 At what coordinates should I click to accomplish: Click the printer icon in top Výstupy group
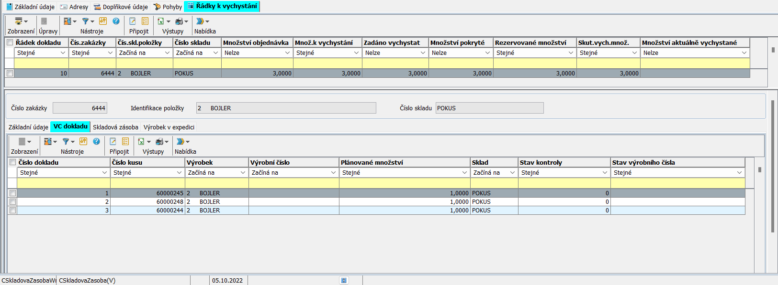pos(179,21)
